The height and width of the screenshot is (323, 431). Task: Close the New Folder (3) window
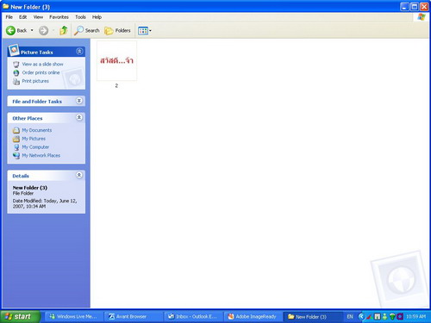424,6
